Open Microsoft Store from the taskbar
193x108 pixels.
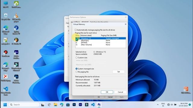tap(68, 105)
